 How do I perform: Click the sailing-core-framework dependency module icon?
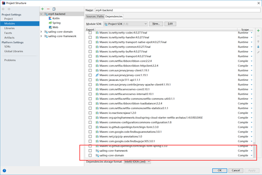(97, 151)
